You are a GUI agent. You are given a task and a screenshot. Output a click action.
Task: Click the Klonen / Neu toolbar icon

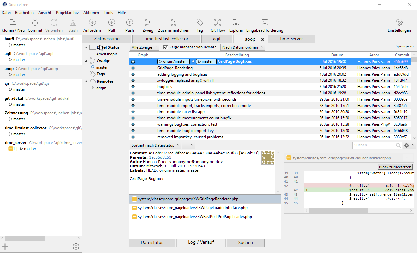tap(13, 22)
